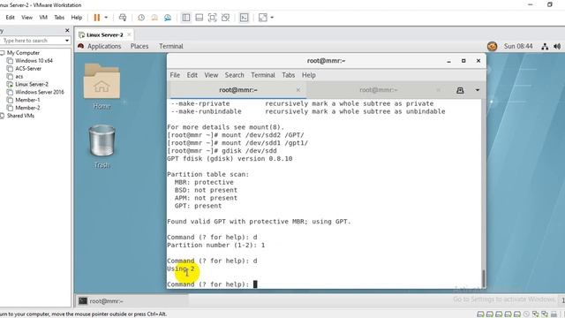Image resolution: width=565 pixels, height=318 pixels.
Task: Open the terminal Edit menu
Action: 192,75
